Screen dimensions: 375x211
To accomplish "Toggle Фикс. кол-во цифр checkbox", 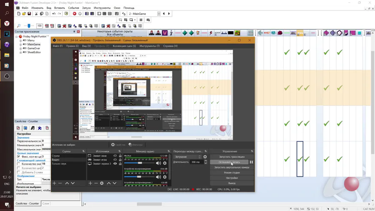I will (19, 156).
